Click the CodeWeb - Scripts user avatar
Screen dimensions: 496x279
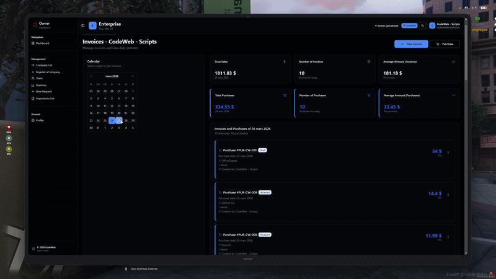[432, 25]
